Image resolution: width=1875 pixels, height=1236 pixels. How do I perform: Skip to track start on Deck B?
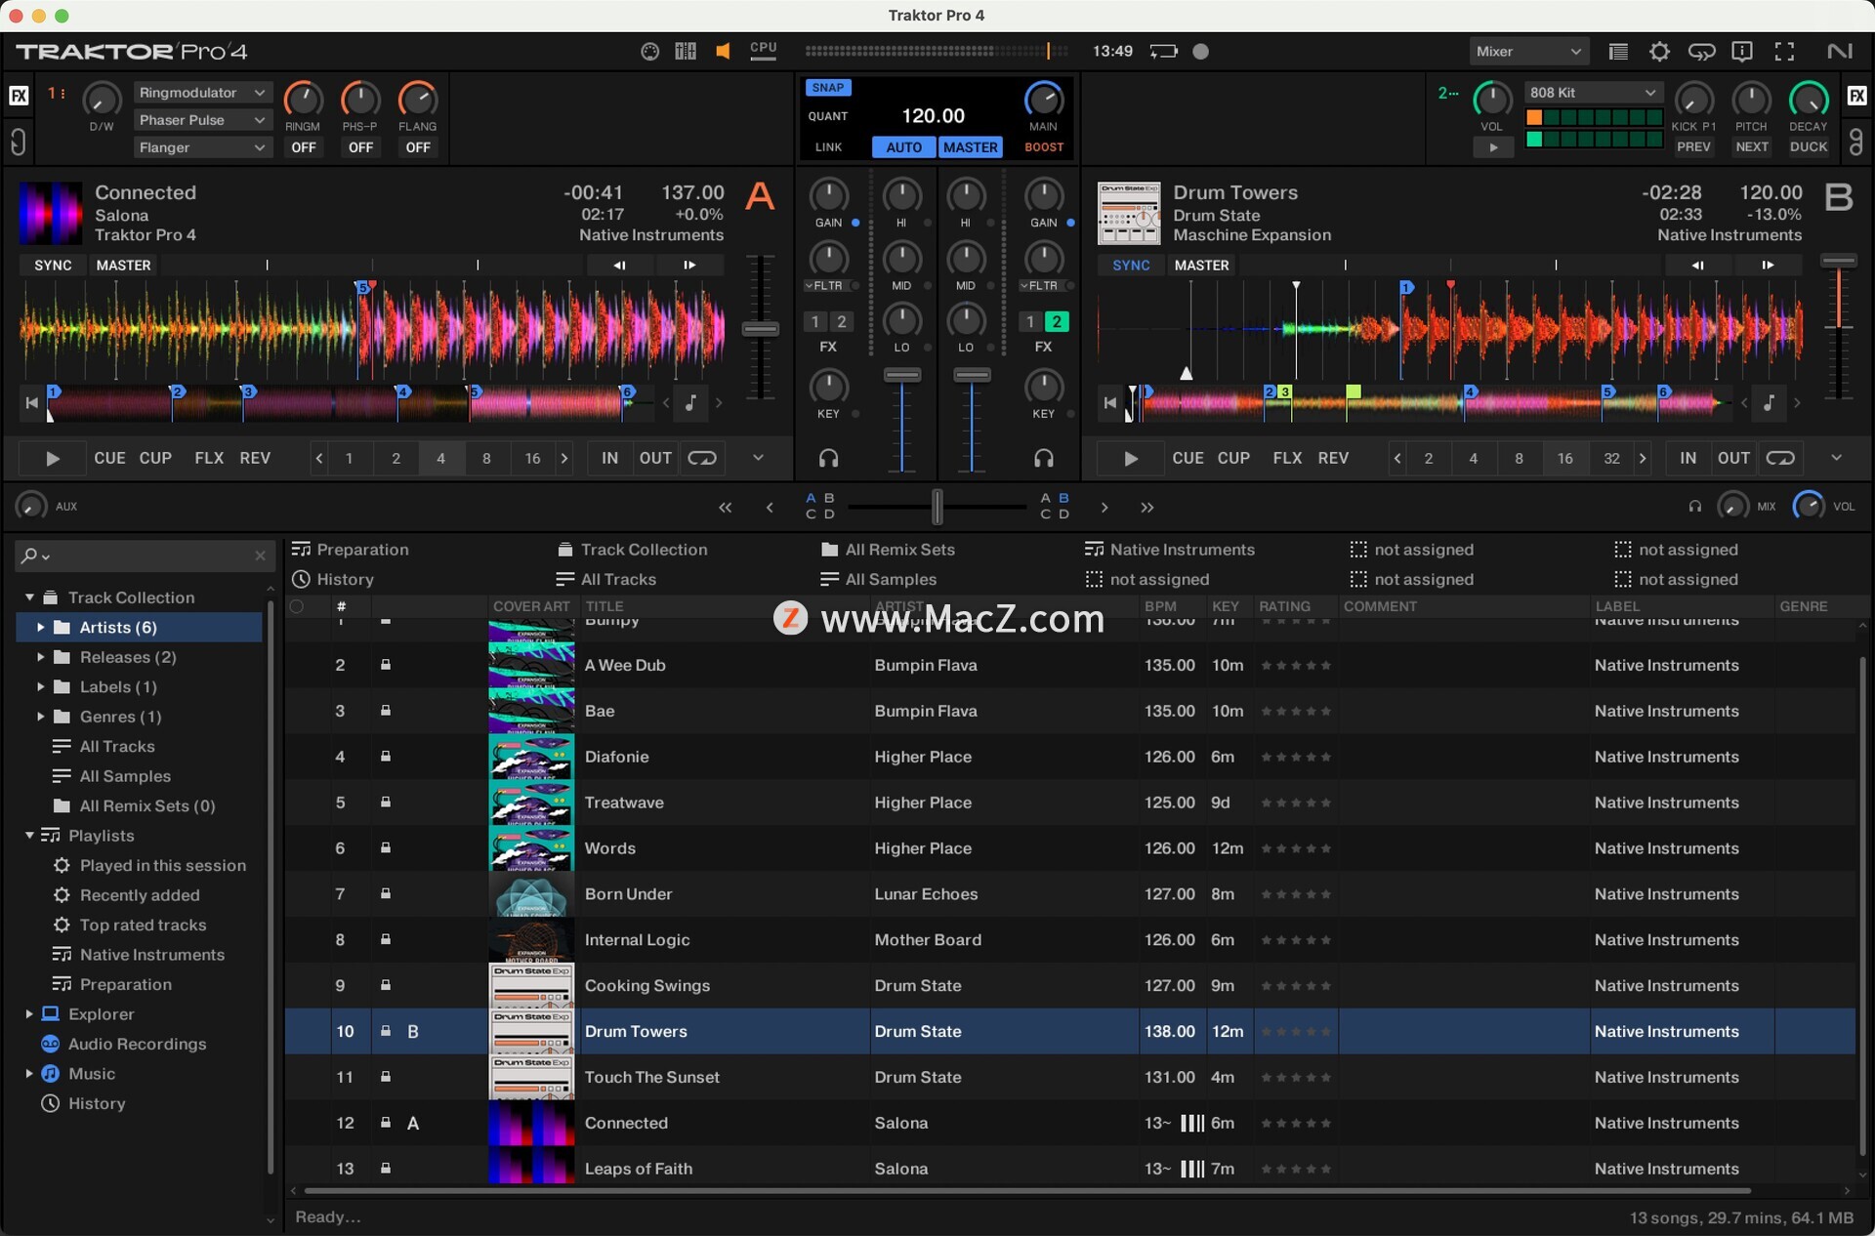[1109, 402]
